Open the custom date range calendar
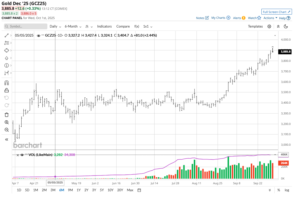Viewport: 300px width, 197px height. coord(139,190)
